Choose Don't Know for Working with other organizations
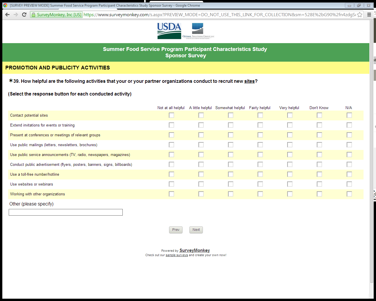The width and height of the screenshot is (376, 301). point(319,194)
